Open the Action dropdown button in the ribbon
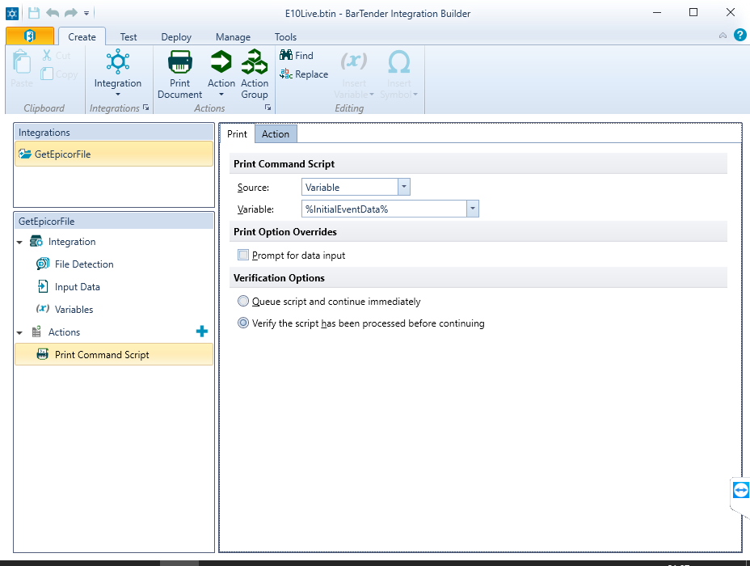Image resolution: width=750 pixels, height=566 pixels. click(x=221, y=73)
